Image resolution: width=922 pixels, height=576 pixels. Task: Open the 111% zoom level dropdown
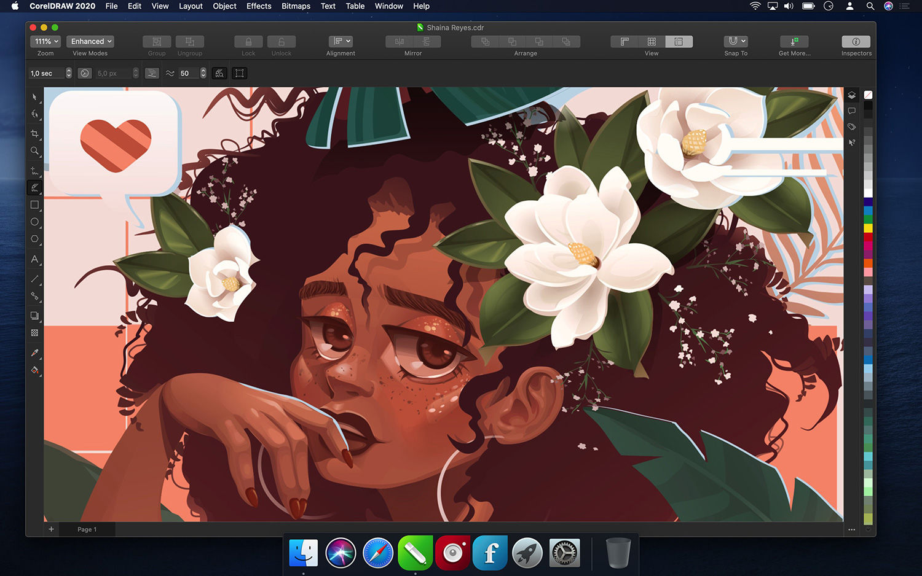(46, 42)
